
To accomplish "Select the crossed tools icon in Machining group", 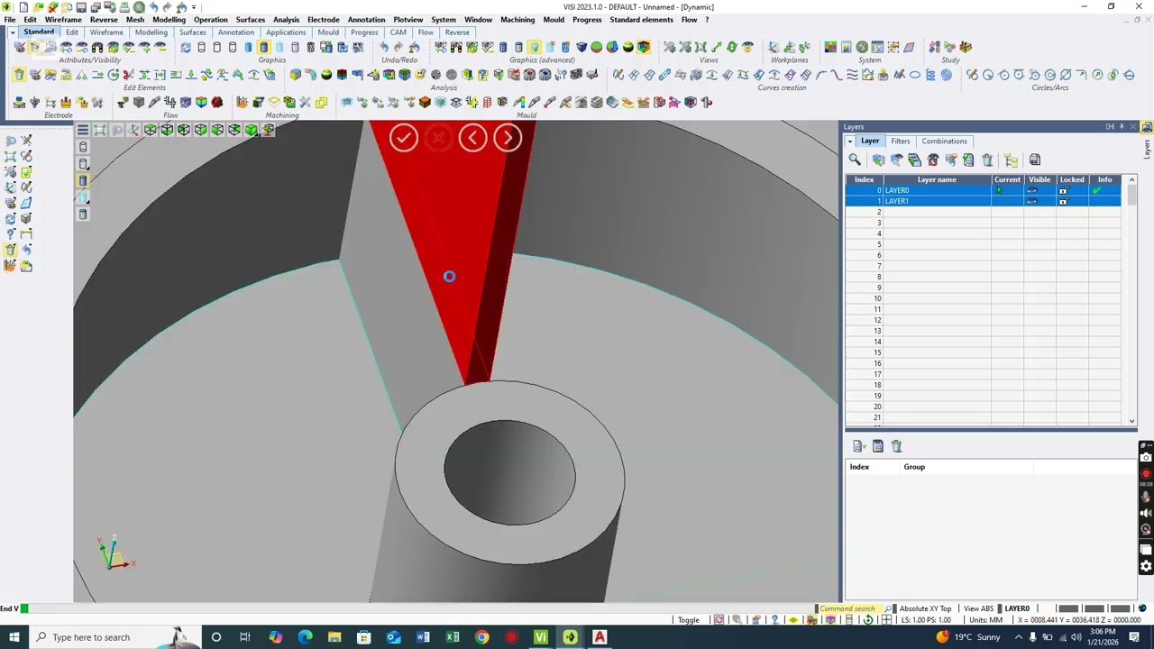I will (305, 102).
